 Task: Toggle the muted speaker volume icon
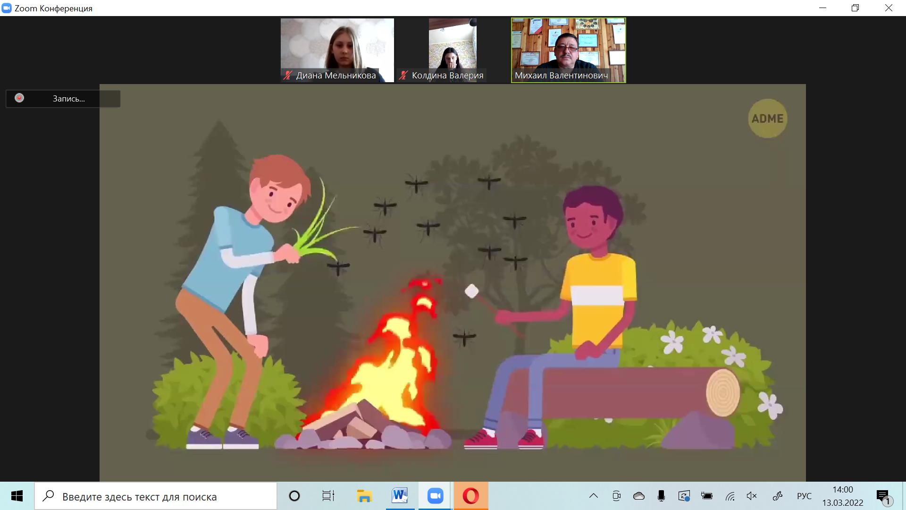(x=752, y=496)
